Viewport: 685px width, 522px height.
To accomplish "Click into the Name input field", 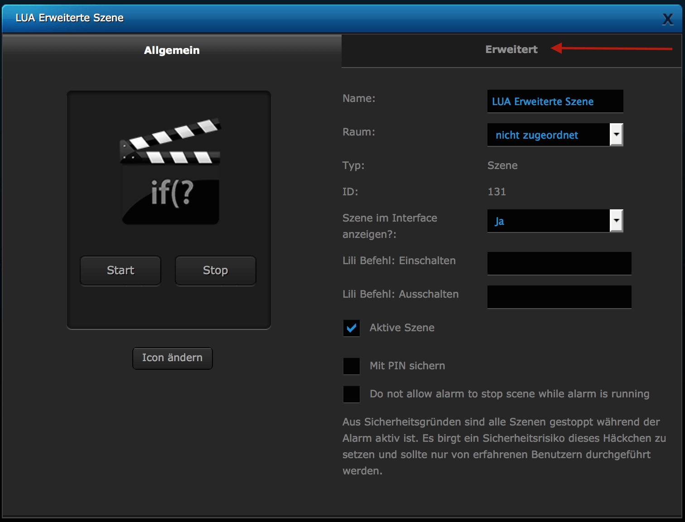I will click(x=555, y=101).
